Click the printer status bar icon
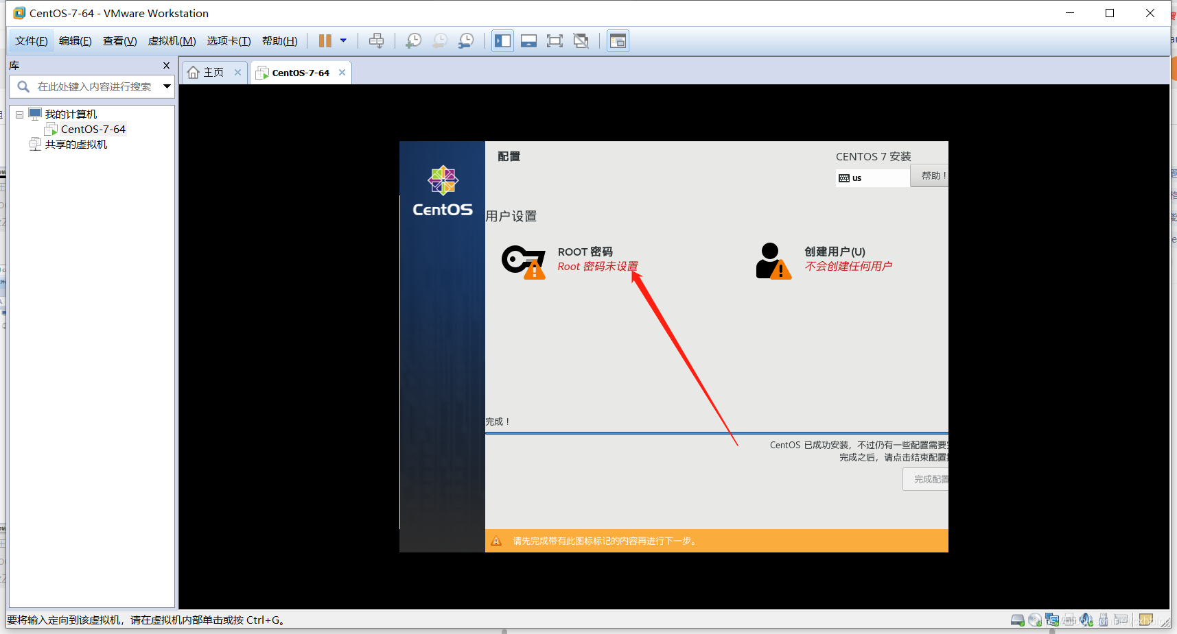The height and width of the screenshot is (634, 1177). pyautogui.click(x=1069, y=620)
